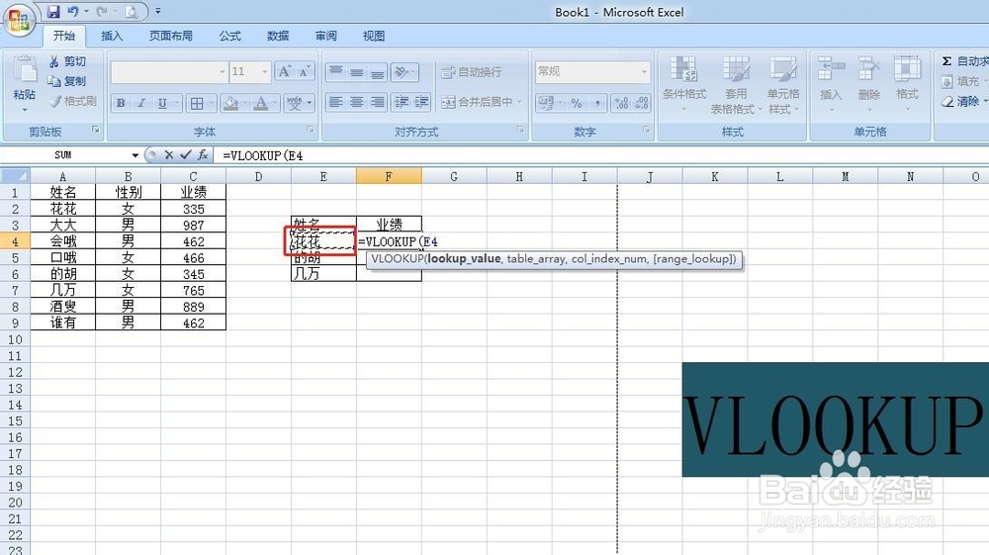Image resolution: width=989 pixels, height=555 pixels.
Task: Apply percent style format
Action: tap(577, 102)
